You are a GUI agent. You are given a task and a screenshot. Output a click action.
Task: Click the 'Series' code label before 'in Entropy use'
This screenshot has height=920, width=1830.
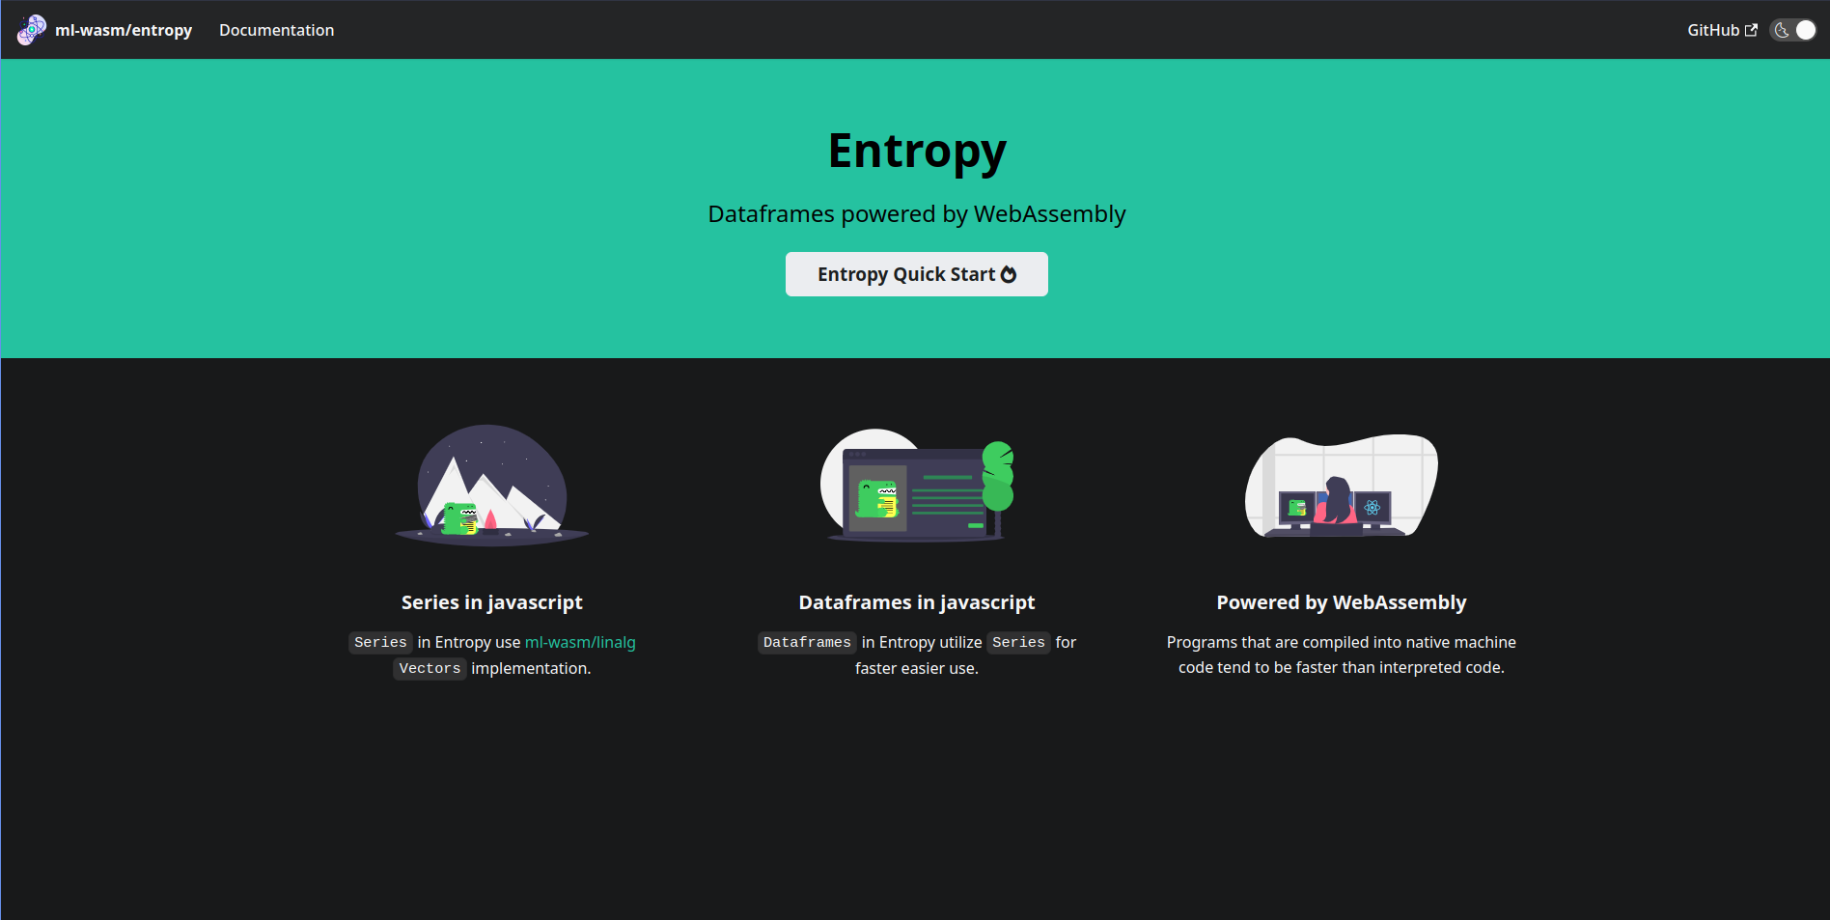[x=380, y=642]
